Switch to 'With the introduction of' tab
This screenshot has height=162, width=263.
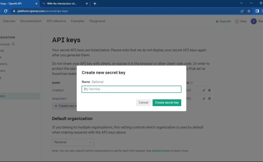pos(62,4)
